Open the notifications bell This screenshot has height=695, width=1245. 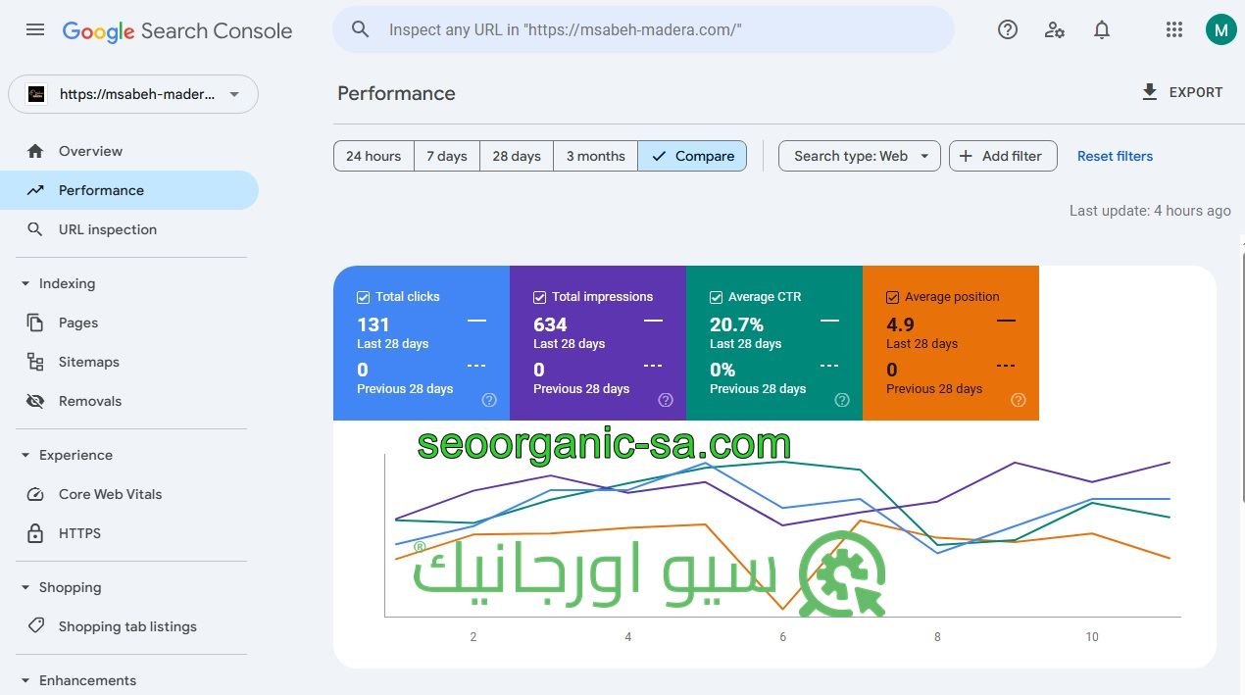[1101, 29]
